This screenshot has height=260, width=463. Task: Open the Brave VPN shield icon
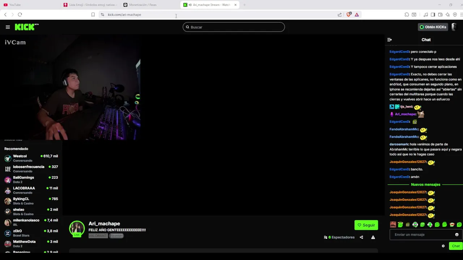455,14
